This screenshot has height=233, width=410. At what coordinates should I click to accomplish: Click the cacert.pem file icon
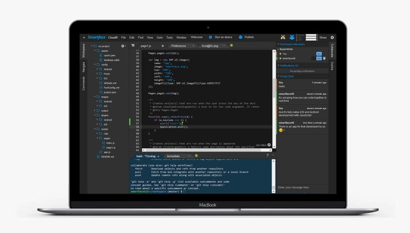[x=101, y=55]
